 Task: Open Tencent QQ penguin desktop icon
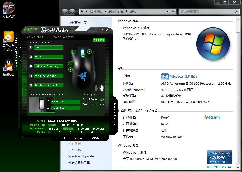(x=8, y=68)
